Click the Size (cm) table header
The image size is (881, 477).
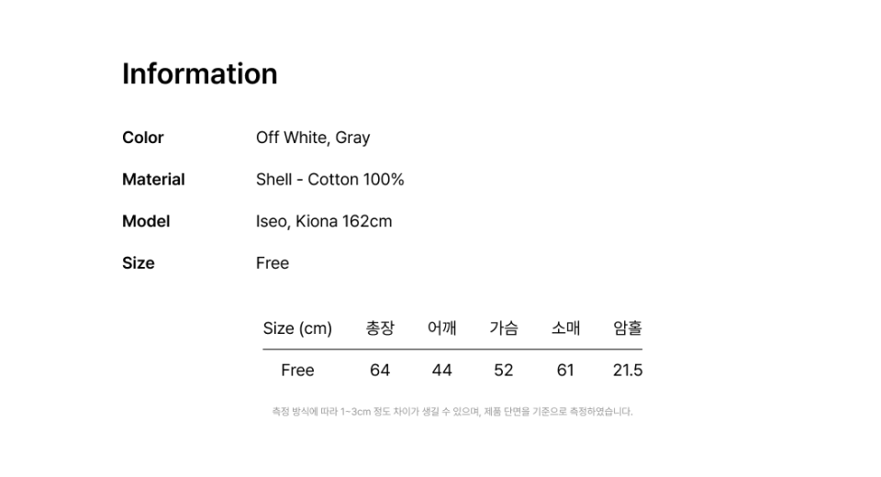pos(297,328)
